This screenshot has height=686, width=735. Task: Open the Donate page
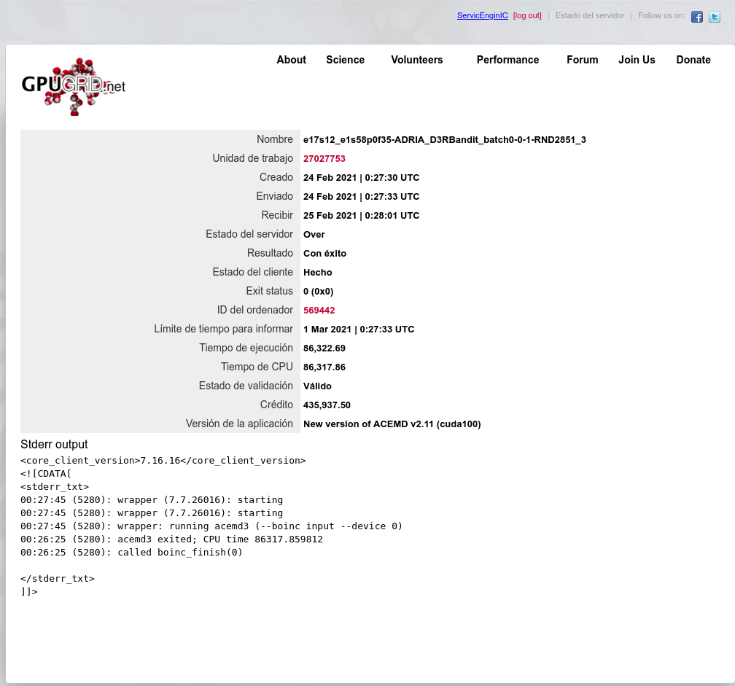pos(693,60)
